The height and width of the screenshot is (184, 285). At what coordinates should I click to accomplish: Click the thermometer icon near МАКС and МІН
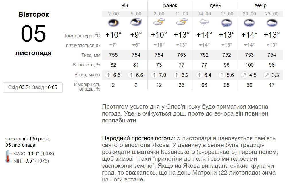click(8, 156)
